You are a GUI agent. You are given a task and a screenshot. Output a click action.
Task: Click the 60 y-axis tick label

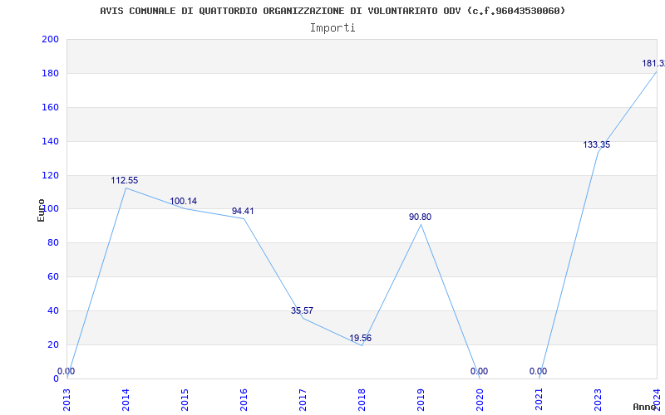tap(52, 277)
